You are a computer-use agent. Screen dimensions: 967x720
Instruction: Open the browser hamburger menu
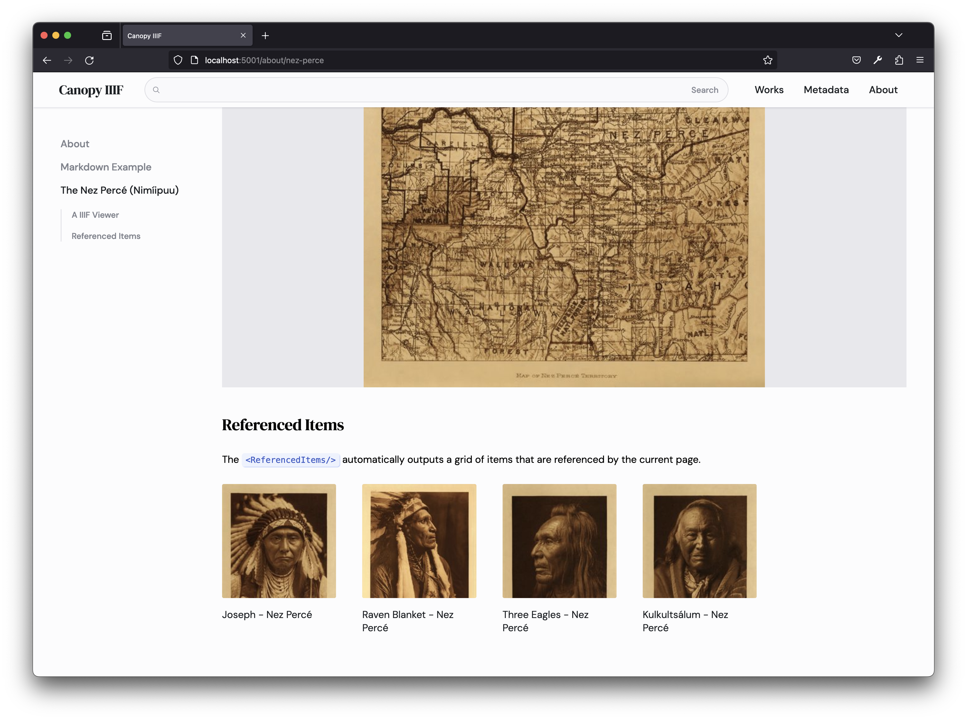(x=920, y=60)
